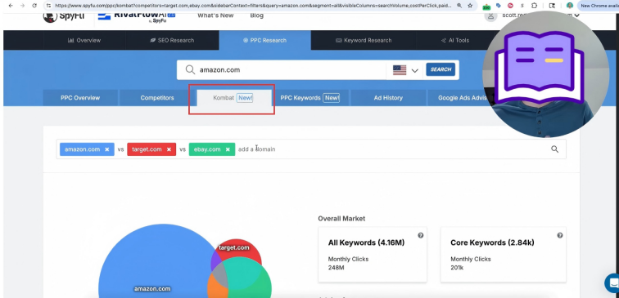Image resolution: width=619 pixels, height=298 pixels.
Task: Open the red circular extension icon
Action: (x=510, y=6)
